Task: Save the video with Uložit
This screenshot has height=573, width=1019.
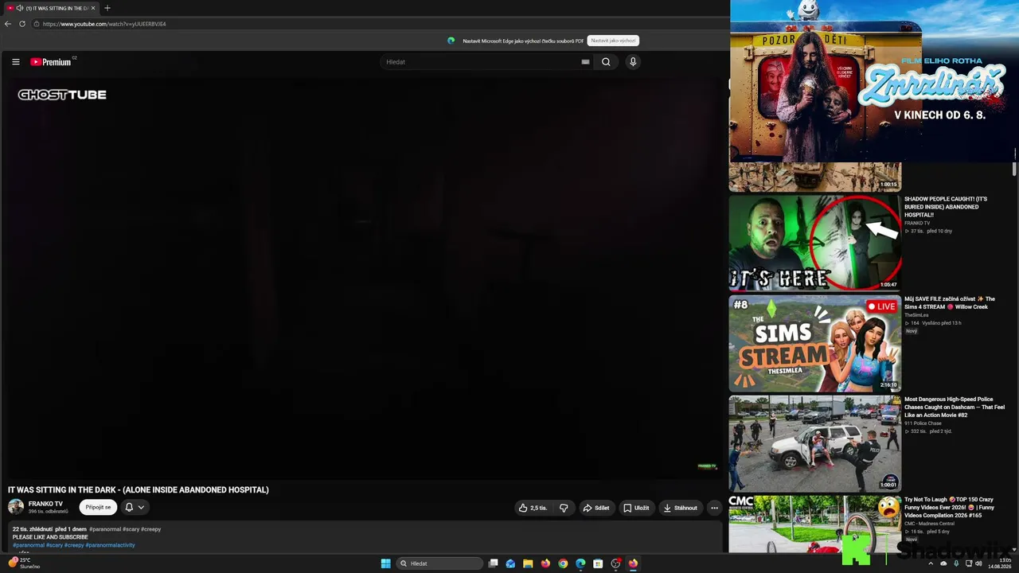Action: tap(636, 508)
